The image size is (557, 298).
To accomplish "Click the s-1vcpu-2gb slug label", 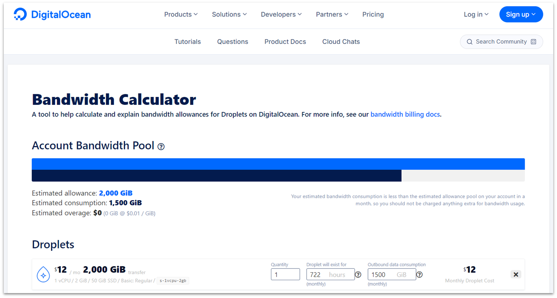I will [173, 281].
